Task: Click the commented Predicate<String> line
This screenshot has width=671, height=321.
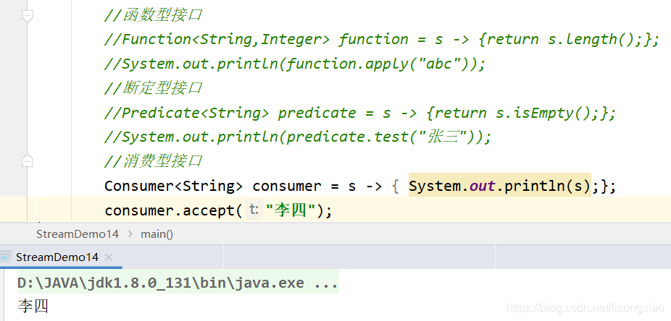Action: click(x=361, y=113)
